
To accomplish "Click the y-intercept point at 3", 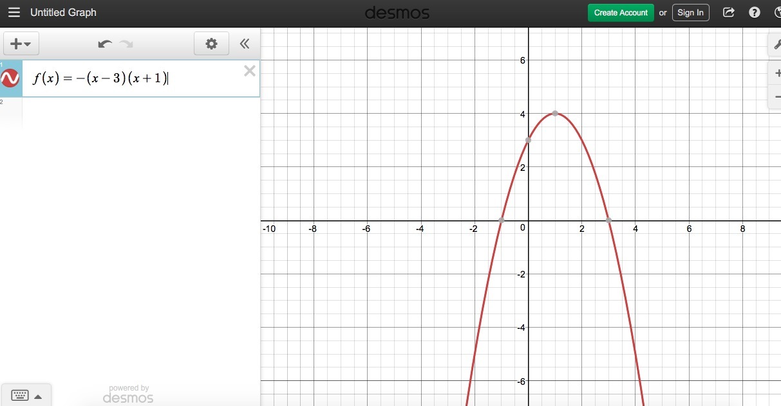I will pos(528,140).
